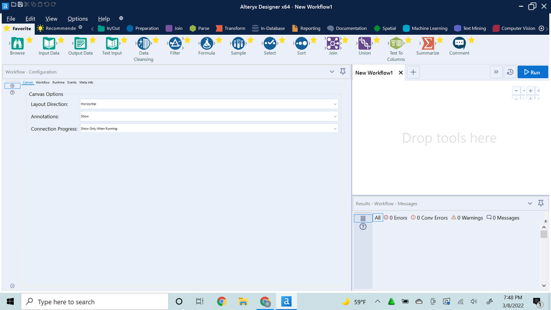Open the Annotations dropdown
The image size is (551, 310).
point(209,116)
